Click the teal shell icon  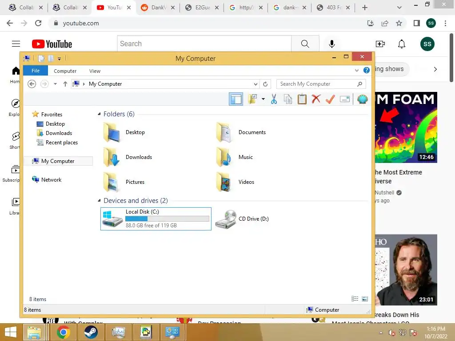point(363,99)
